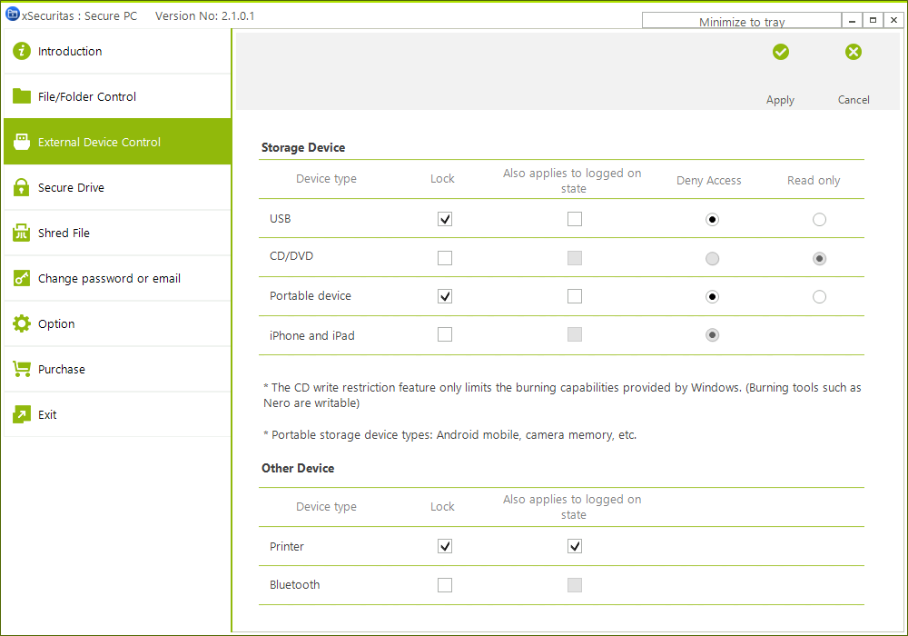Click the Other Device heading

click(298, 468)
